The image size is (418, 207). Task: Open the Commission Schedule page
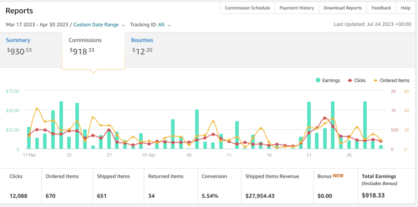247,8
